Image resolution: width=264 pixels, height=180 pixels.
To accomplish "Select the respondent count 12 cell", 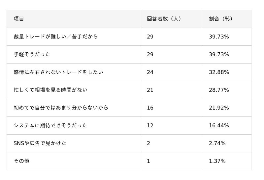I will pyautogui.click(x=150, y=125).
